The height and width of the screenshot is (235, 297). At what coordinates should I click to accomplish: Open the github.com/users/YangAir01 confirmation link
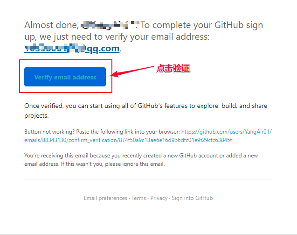coord(227,132)
